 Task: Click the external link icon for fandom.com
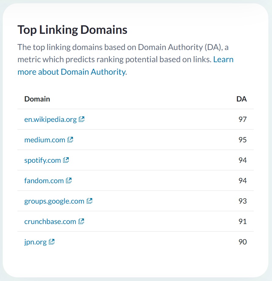(x=69, y=180)
